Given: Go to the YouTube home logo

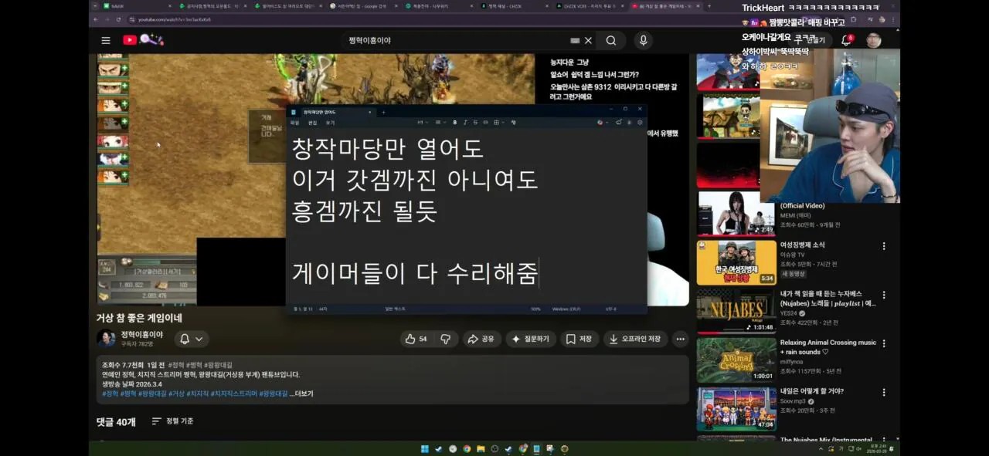Looking at the screenshot, I should [143, 40].
